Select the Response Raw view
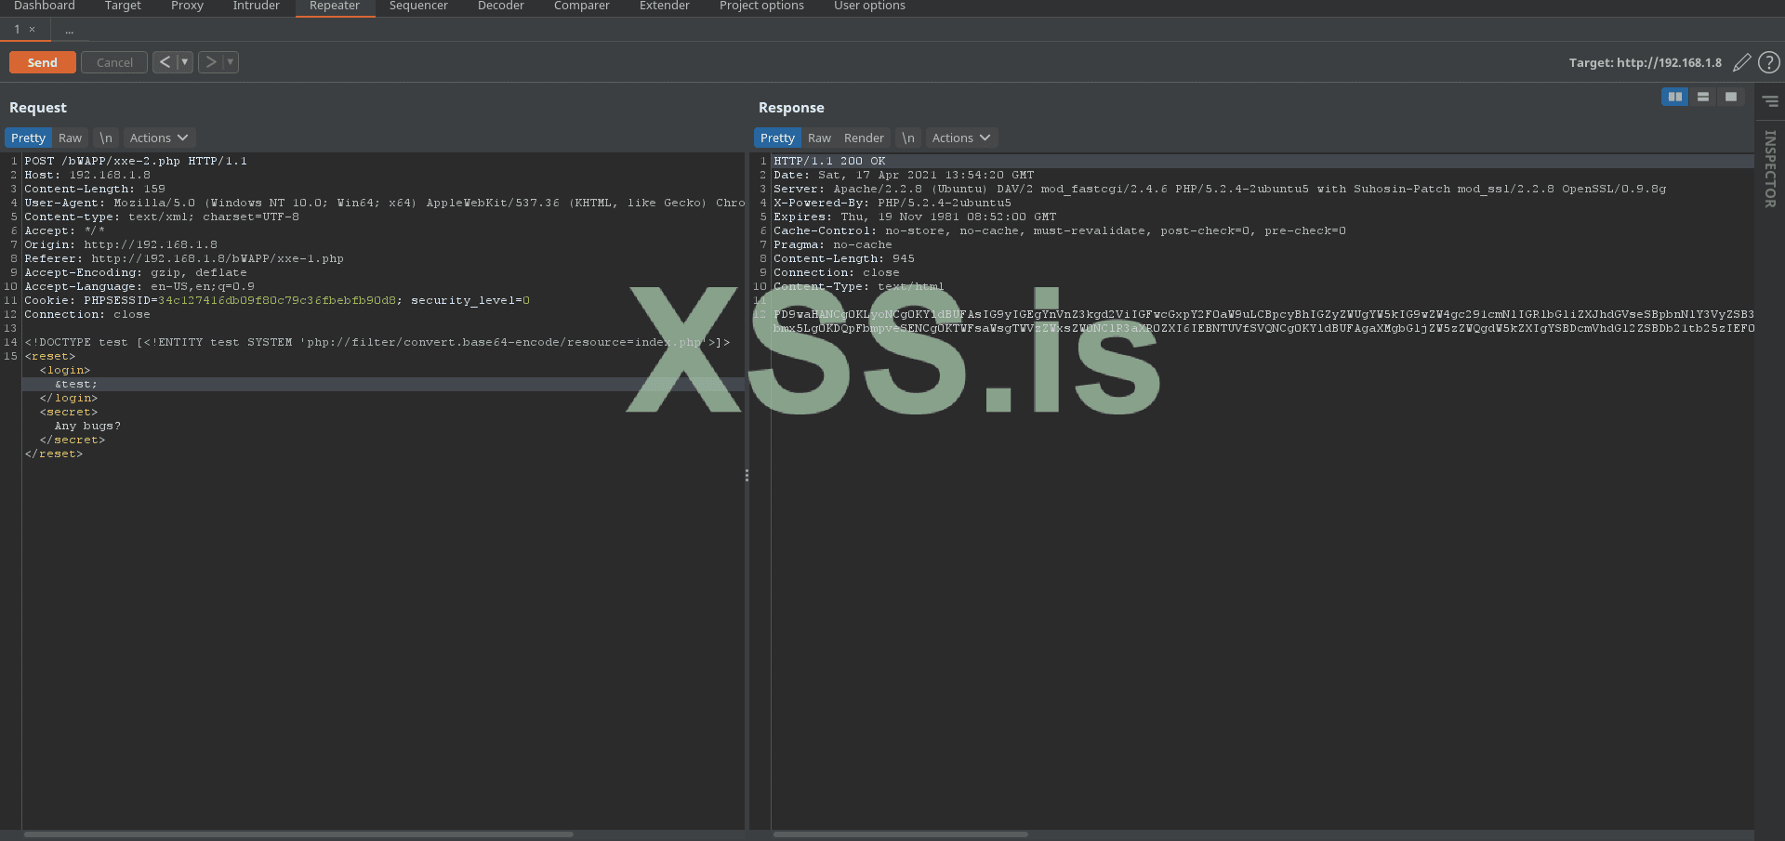The image size is (1785, 841). tap(819, 138)
